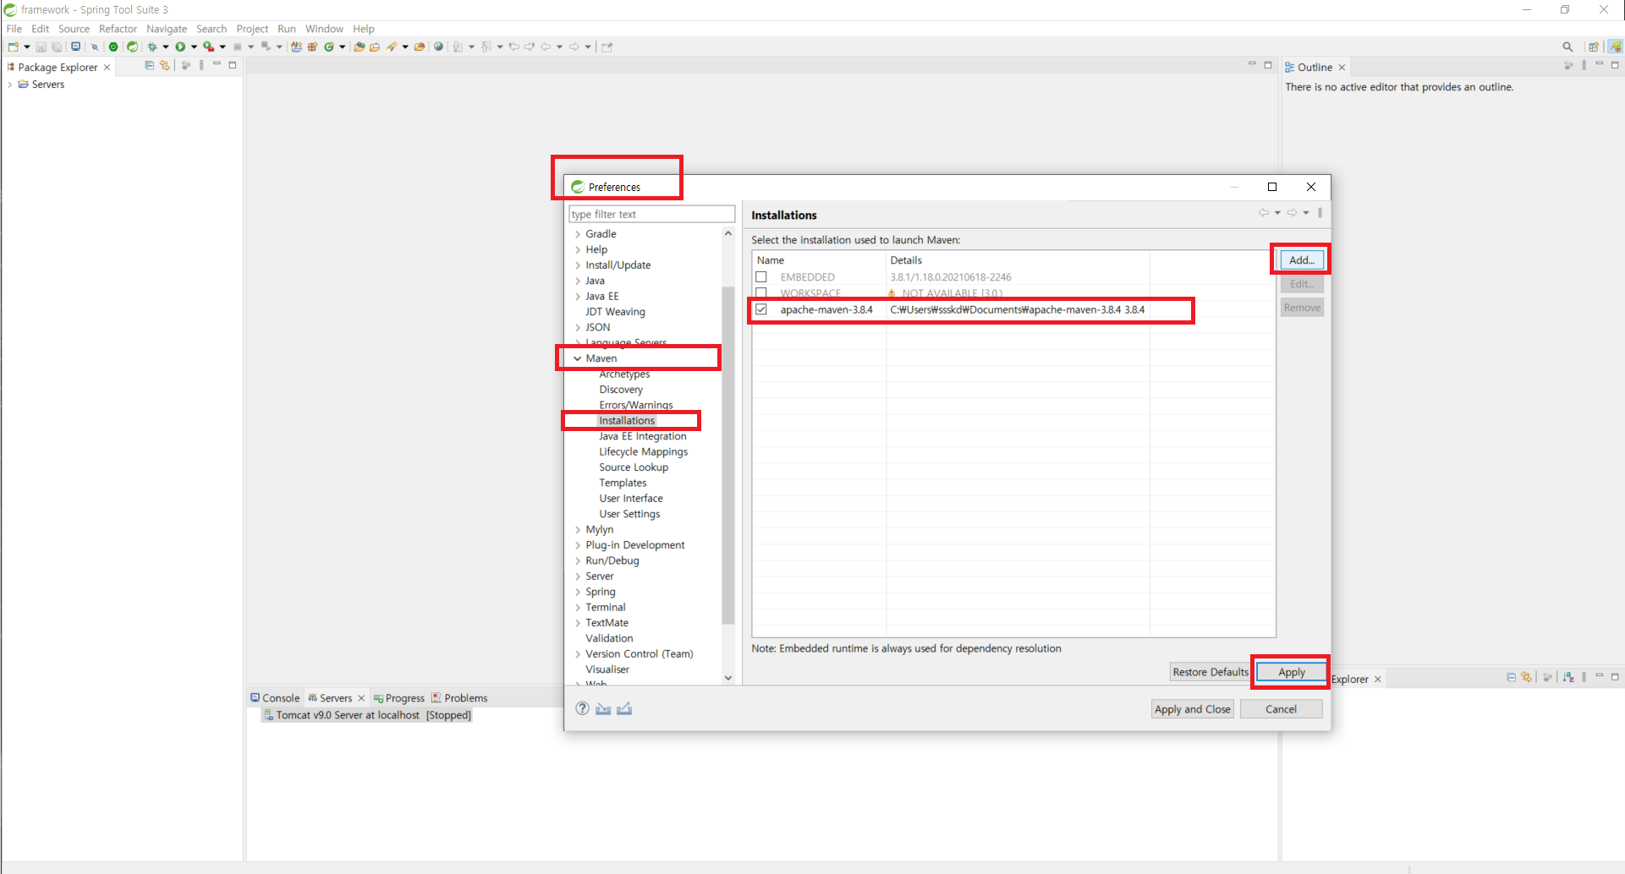Select User Settings under Maven
This screenshot has height=874, width=1625.
point(629,514)
